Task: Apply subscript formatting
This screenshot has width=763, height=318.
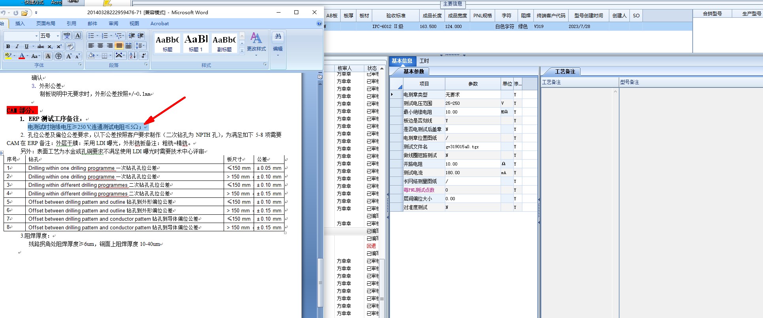Action: [x=50, y=46]
